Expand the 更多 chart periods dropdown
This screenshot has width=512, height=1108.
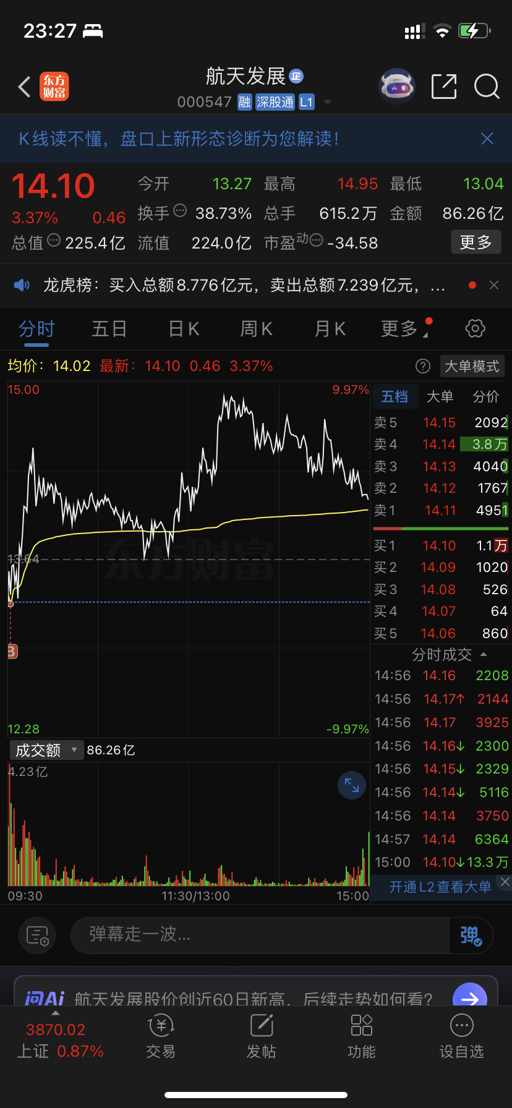pyautogui.click(x=404, y=329)
